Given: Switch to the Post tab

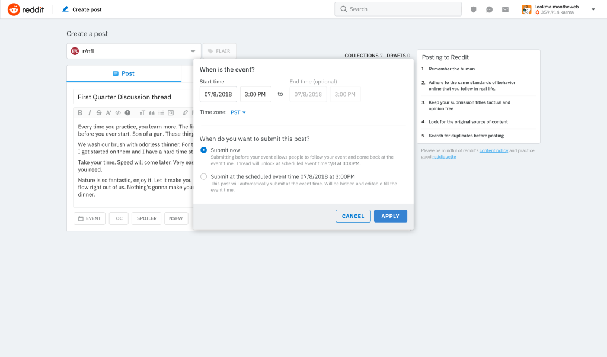Looking at the screenshot, I should (x=124, y=73).
